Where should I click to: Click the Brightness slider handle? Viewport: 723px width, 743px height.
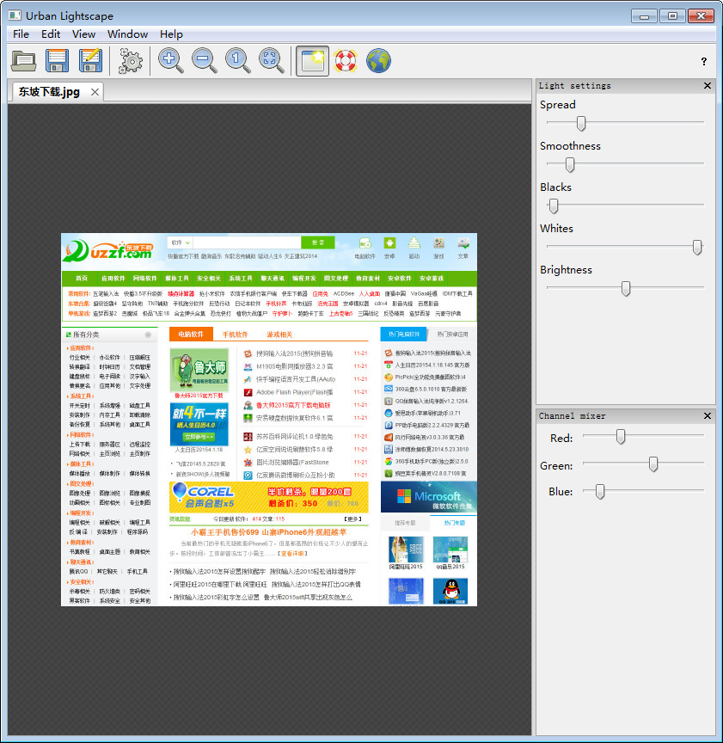point(626,288)
